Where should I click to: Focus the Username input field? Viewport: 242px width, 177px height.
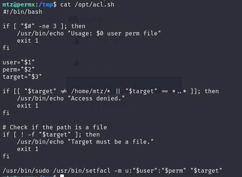pos(135,41)
